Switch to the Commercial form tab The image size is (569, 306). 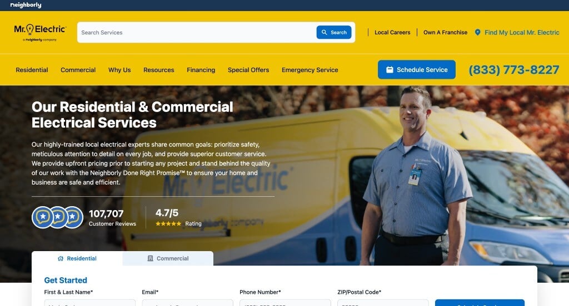pos(168,258)
